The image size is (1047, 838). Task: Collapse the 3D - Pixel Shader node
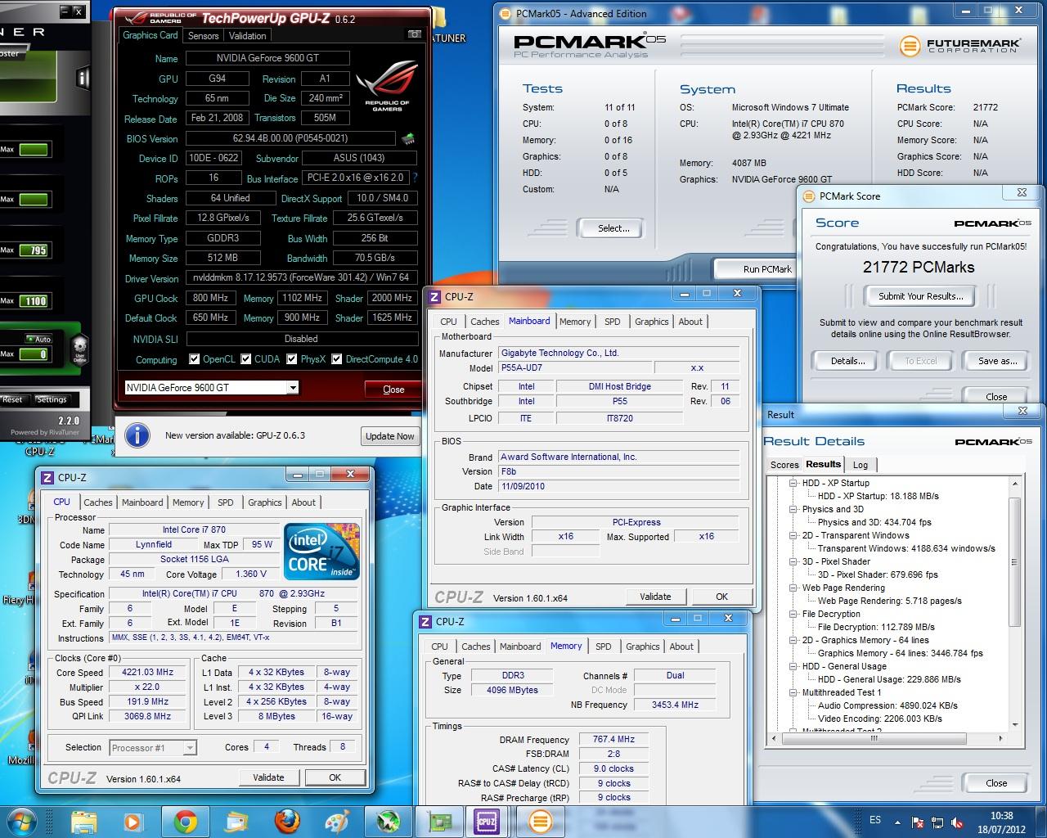coord(793,561)
